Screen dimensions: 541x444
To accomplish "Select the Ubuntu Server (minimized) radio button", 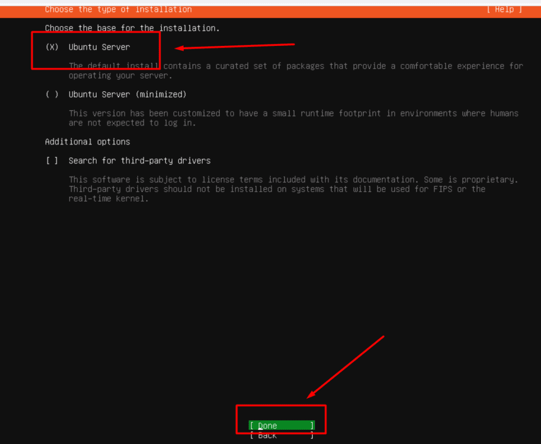I will click(52, 95).
